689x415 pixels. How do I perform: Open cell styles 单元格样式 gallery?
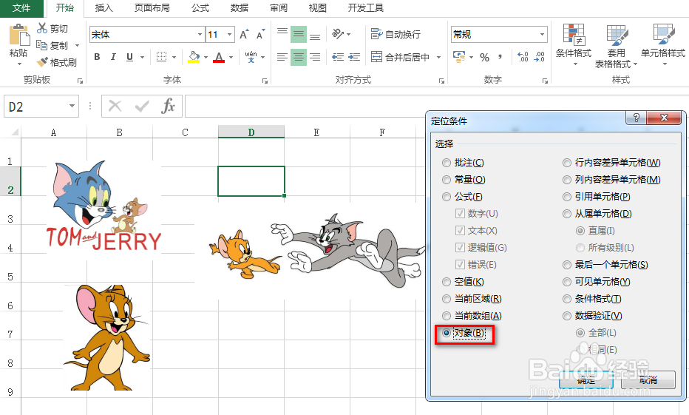(x=663, y=46)
